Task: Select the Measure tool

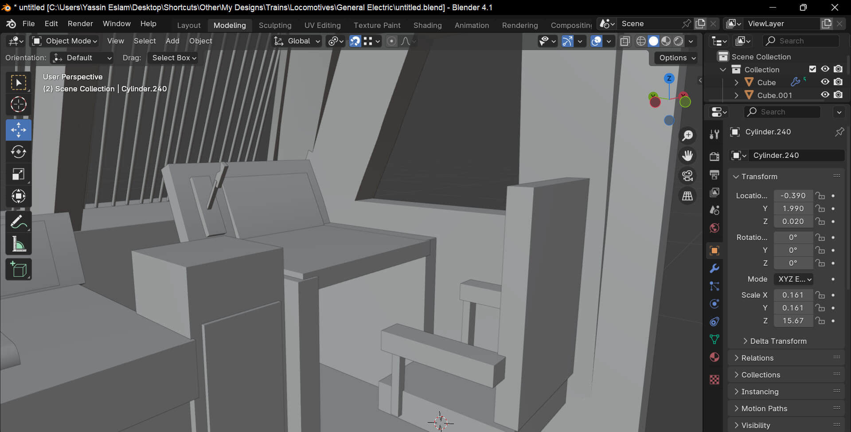Action: (18, 244)
